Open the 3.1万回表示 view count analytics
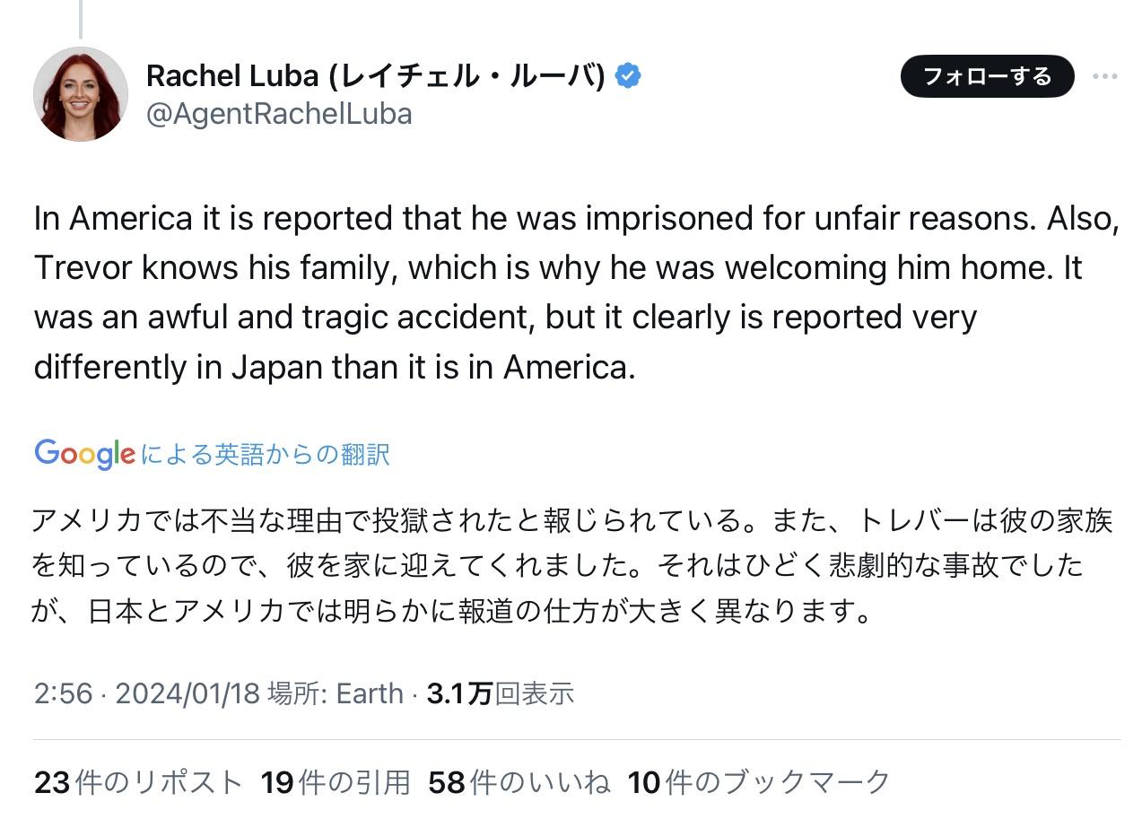The width and height of the screenshot is (1142, 819). click(500, 693)
